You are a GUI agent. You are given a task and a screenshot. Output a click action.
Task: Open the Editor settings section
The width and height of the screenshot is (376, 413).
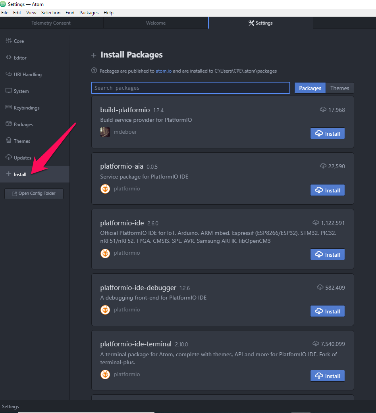click(20, 58)
